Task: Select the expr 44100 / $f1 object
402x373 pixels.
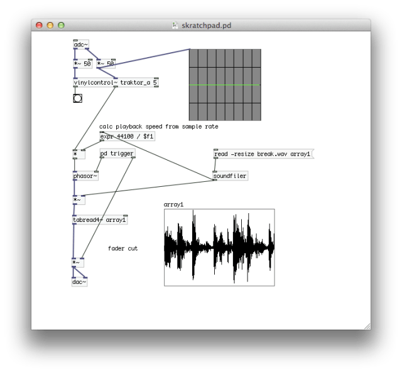Action: pyautogui.click(x=127, y=136)
